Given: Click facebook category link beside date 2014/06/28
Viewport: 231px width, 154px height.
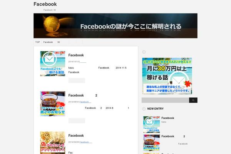Looking at the screenshot, I should [86, 142].
